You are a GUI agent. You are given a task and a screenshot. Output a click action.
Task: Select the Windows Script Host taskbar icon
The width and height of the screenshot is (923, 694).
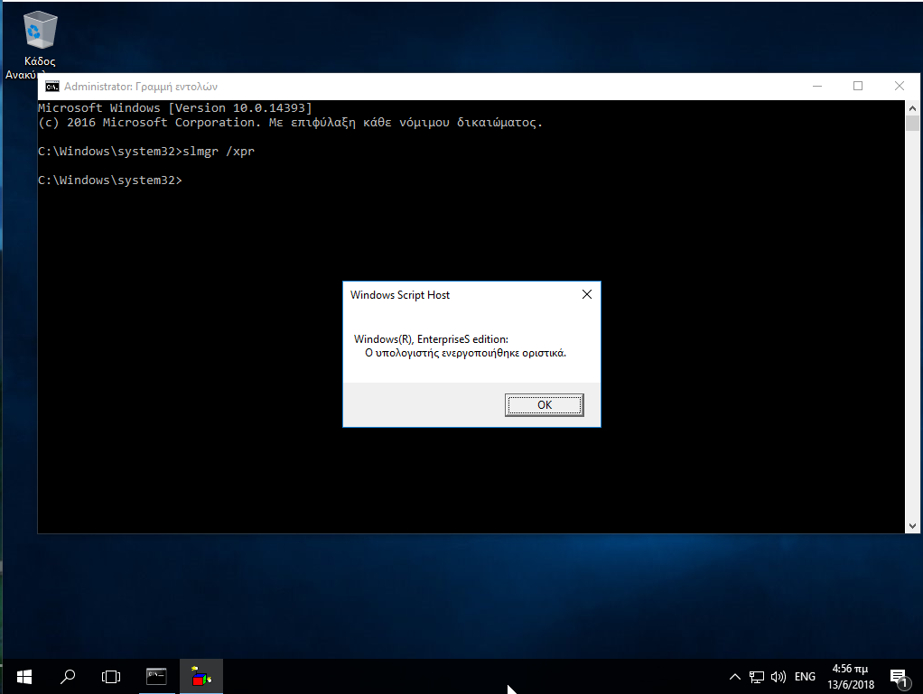coord(200,677)
